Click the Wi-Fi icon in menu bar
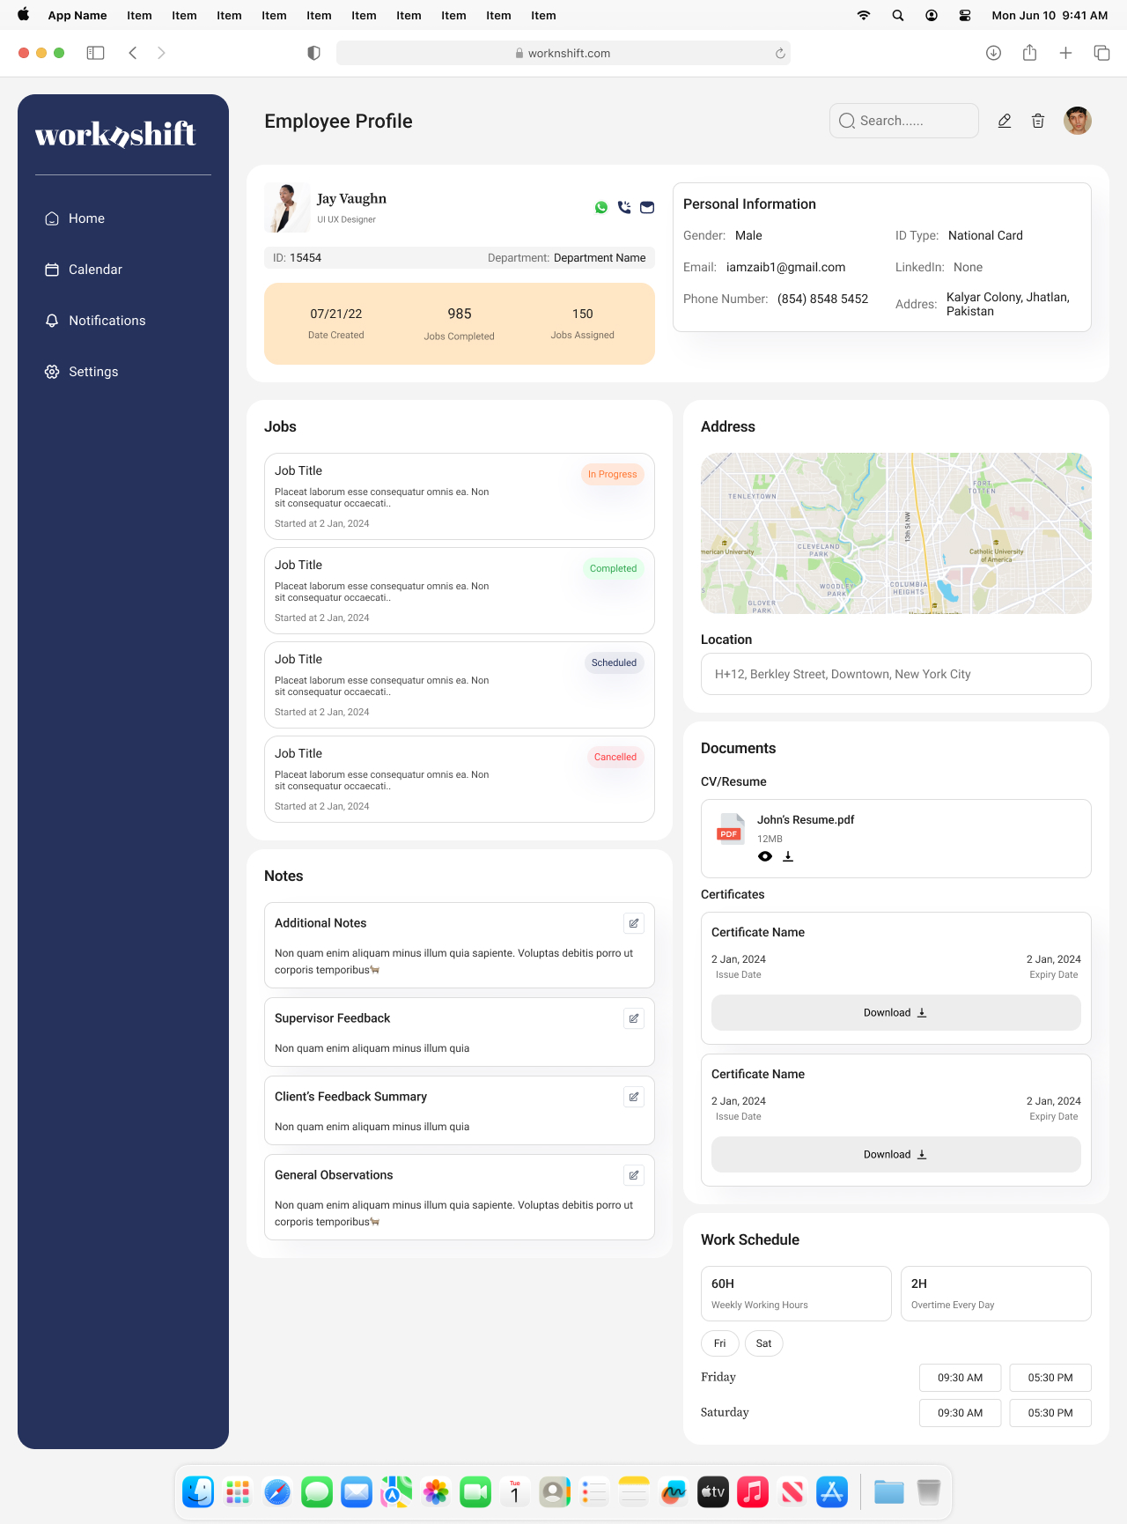 coord(864,15)
